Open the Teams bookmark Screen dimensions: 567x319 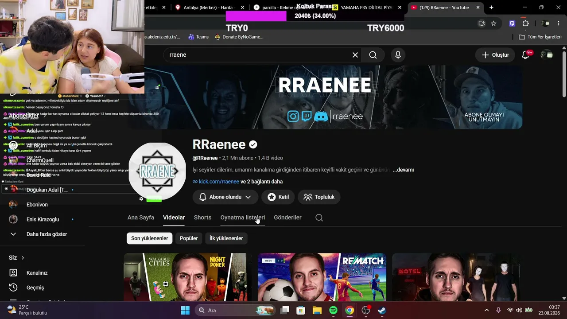tap(198, 37)
